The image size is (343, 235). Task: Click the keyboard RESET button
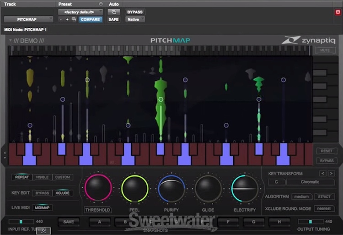[327, 151]
